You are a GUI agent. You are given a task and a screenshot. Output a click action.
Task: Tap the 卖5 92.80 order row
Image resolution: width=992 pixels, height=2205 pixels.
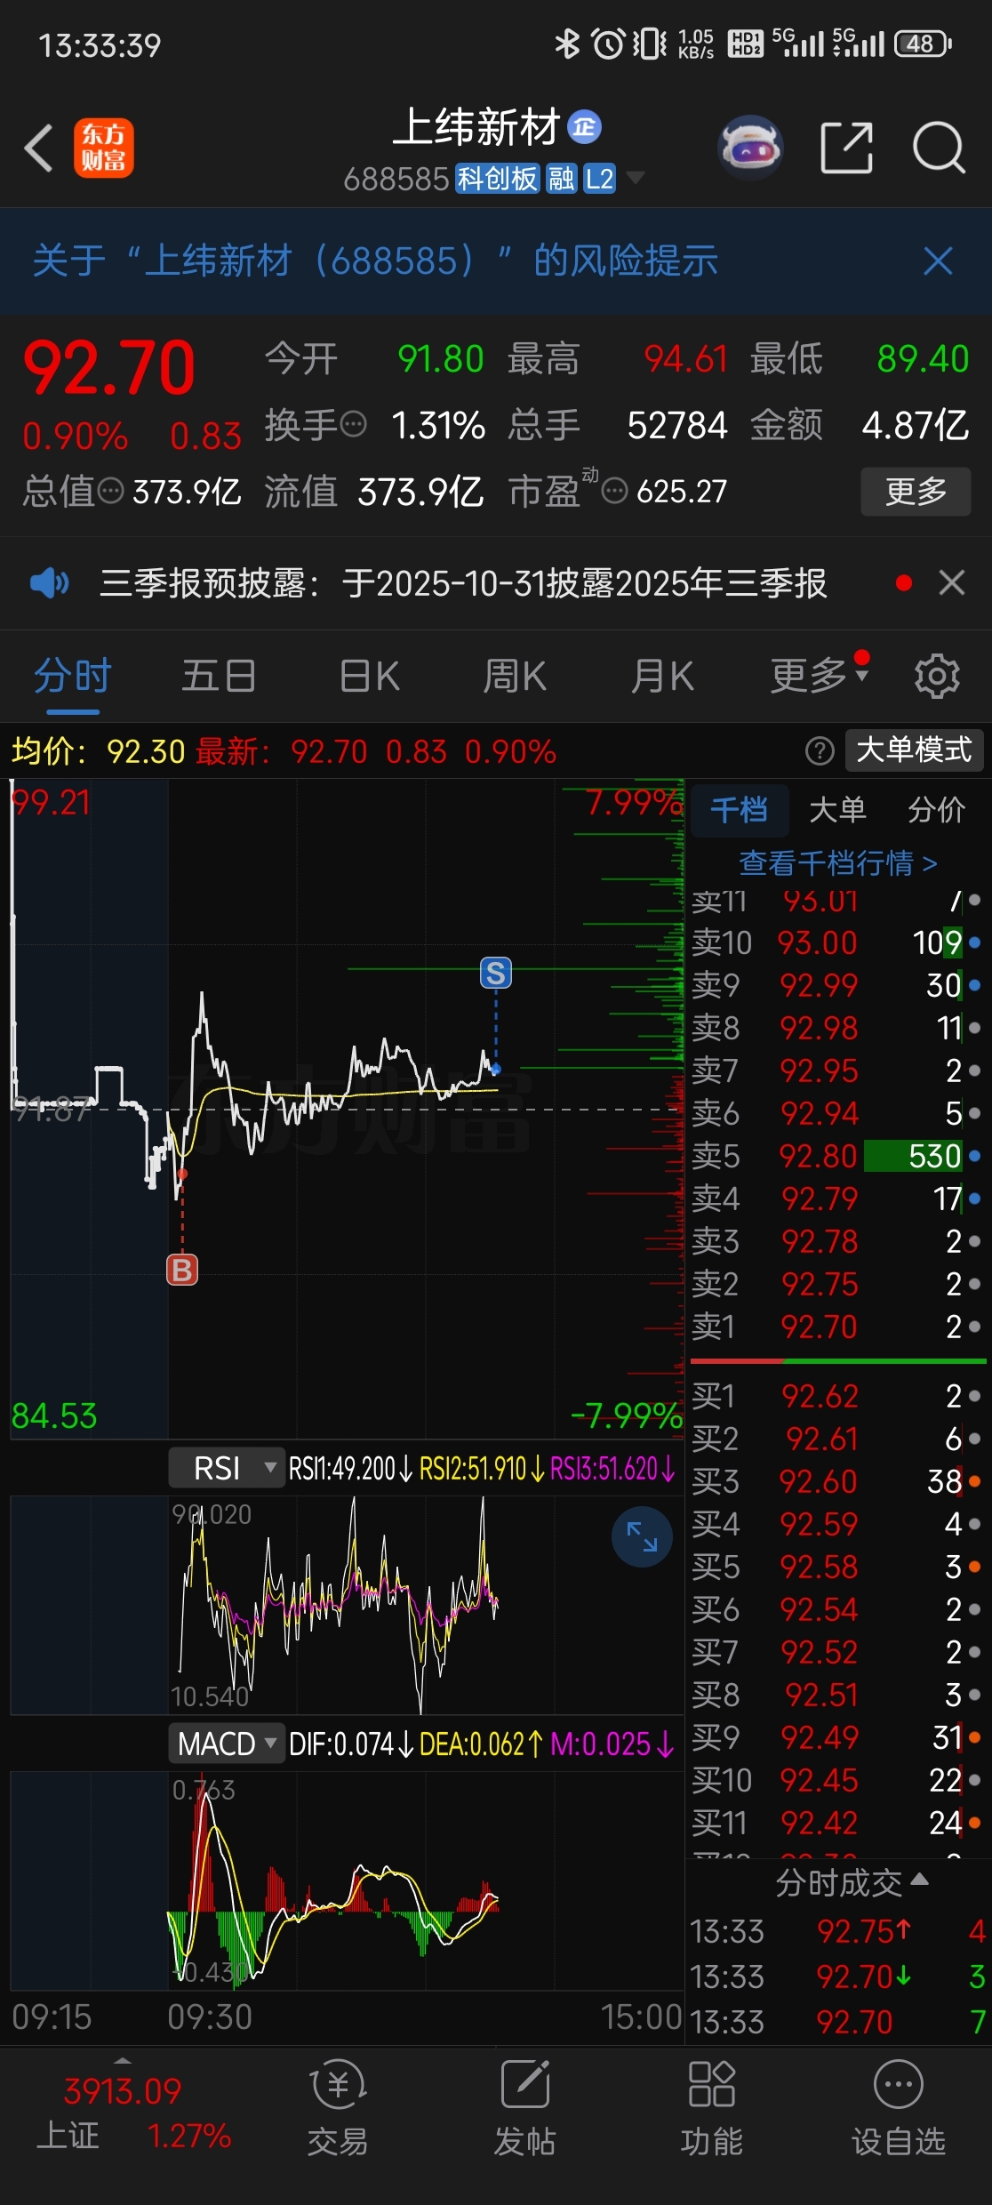837,1156
